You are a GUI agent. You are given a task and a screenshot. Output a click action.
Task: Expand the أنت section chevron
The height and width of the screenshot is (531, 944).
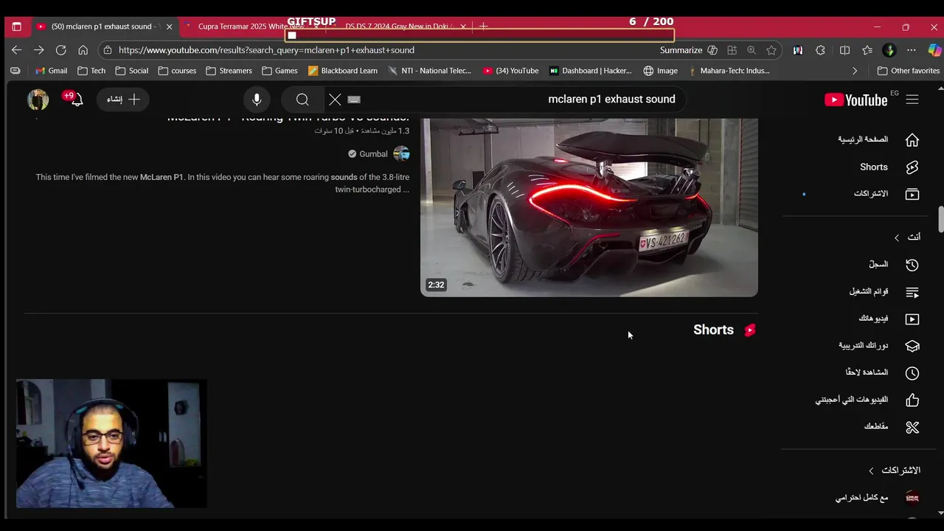[897, 237]
